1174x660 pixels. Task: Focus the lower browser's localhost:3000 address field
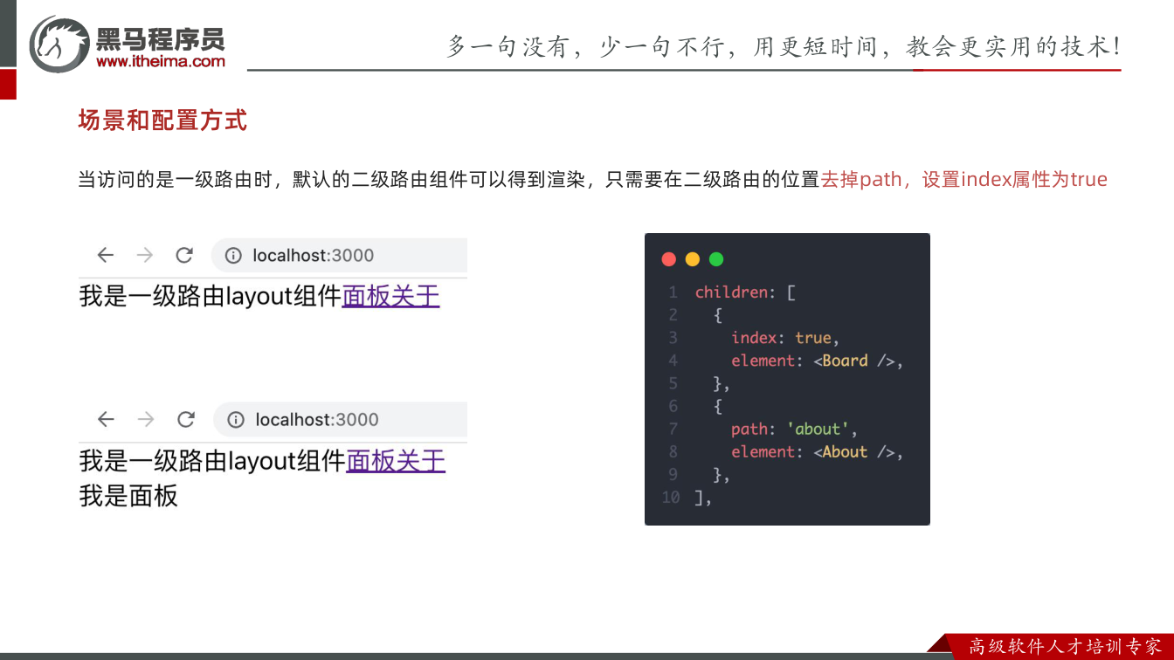coord(341,420)
